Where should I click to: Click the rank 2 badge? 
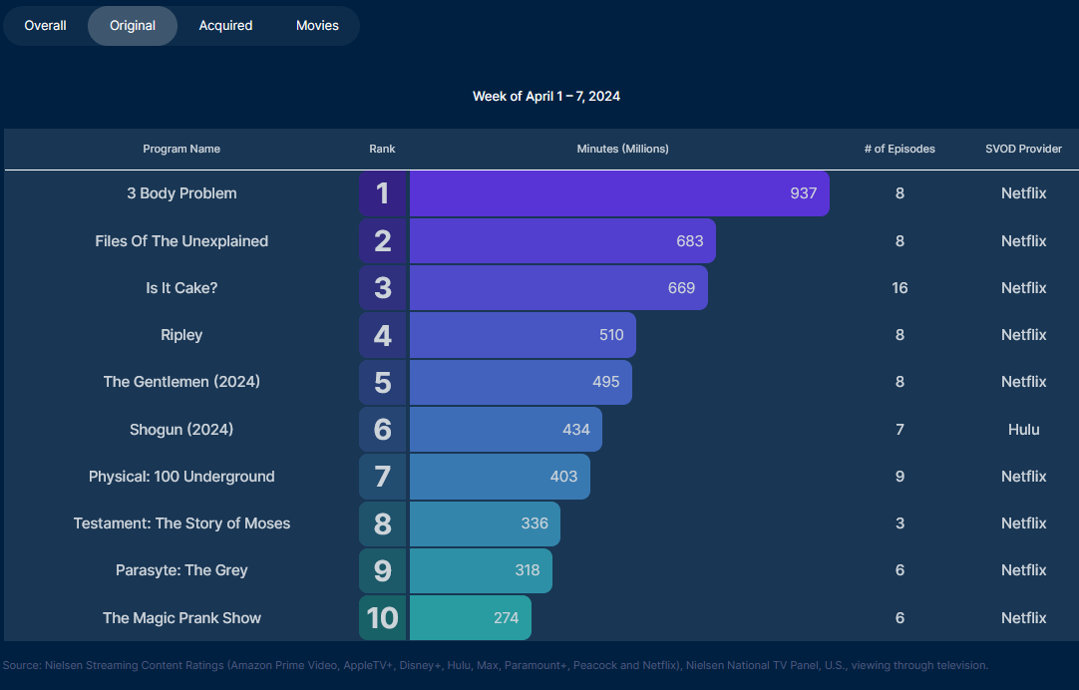(x=383, y=240)
